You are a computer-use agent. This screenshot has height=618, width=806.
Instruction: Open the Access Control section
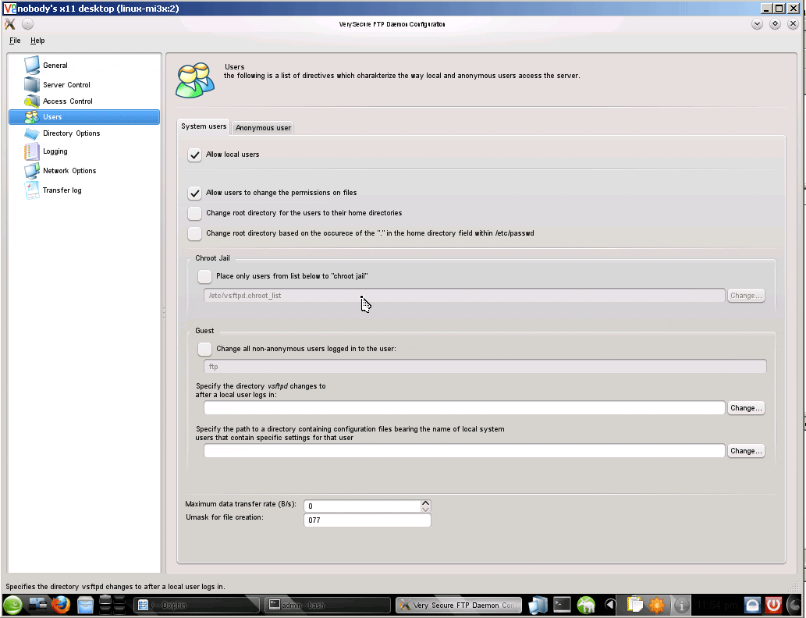pyautogui.click(x=67, y=101)
